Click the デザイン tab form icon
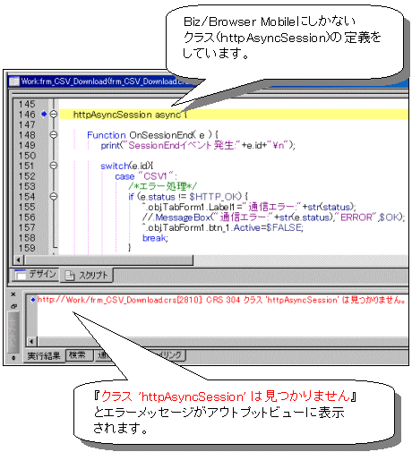The height and width of the screenshot is (452, 412). click(x=21, y=274)
